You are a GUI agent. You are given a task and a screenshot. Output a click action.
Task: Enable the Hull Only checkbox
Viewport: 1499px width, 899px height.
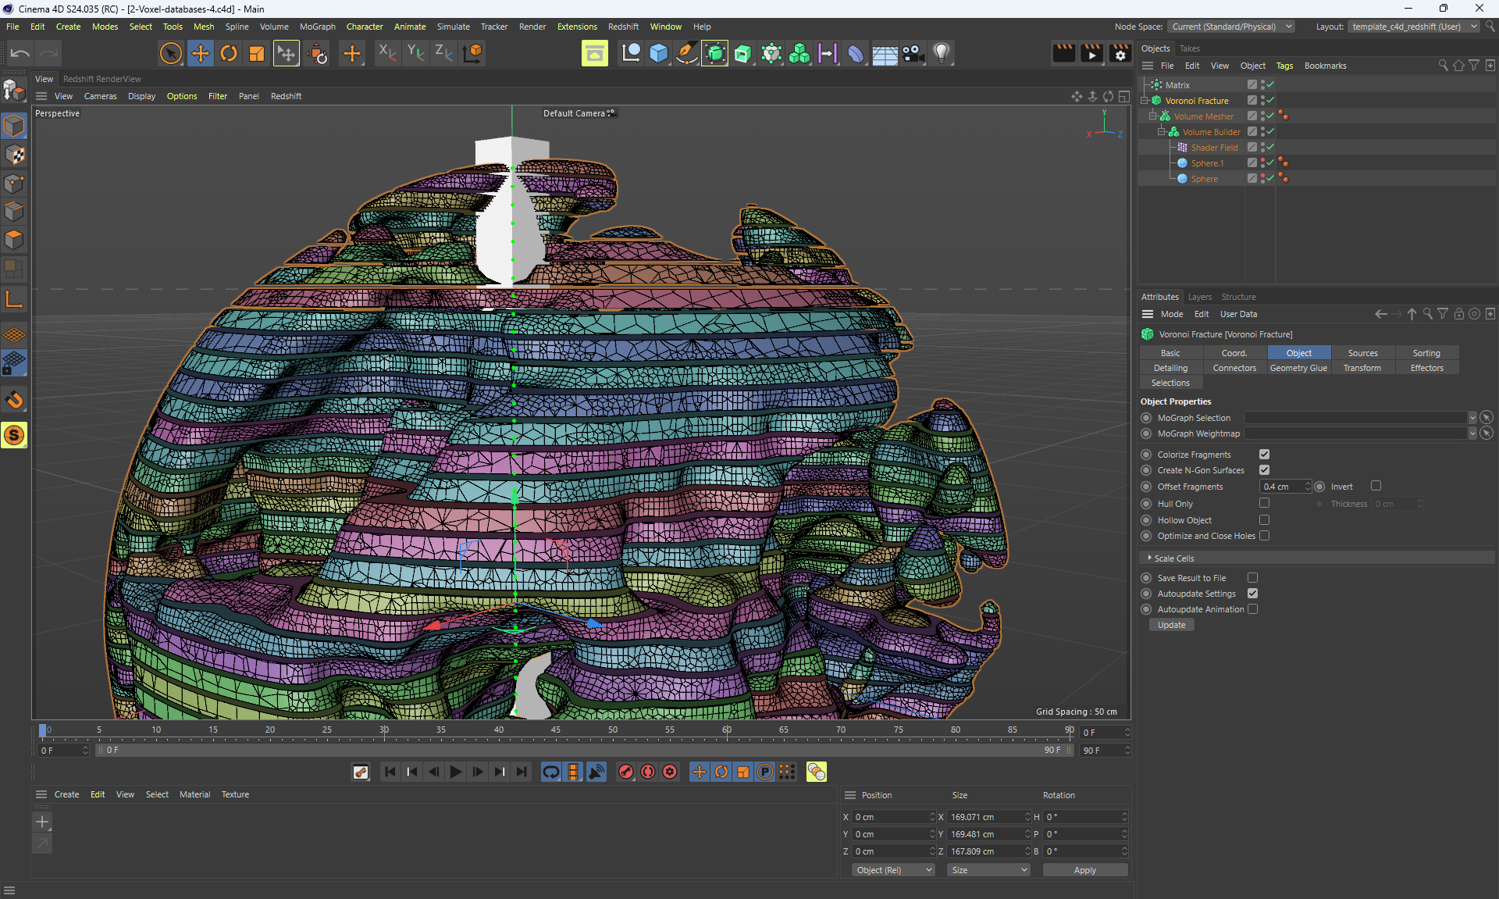click(1264, 504)
